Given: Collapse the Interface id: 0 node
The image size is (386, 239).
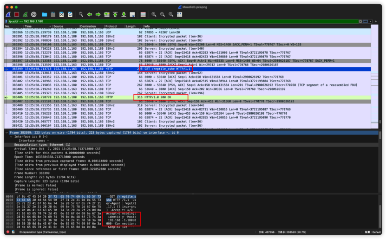Looking at the screenshot, I should tap(11, 137).
